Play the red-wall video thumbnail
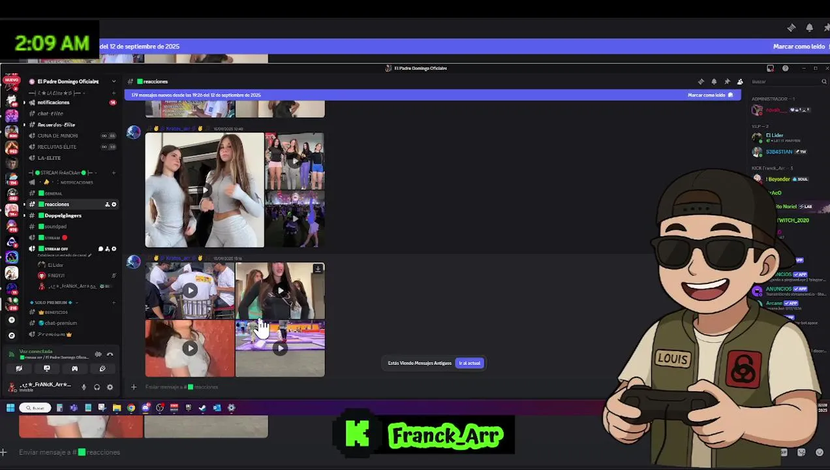This screenshot has height=470, width=830. [190, 348]
